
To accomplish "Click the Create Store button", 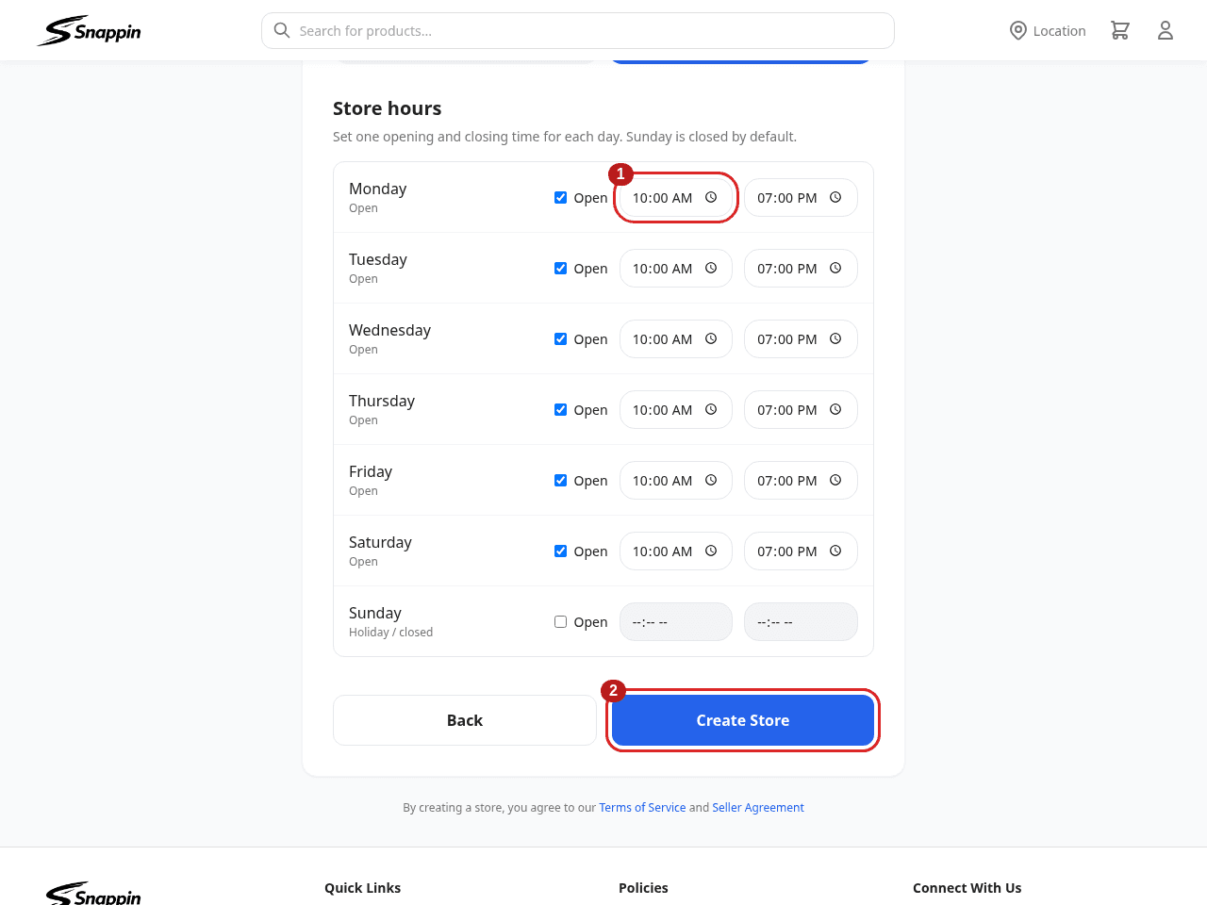I will (x=743, y=720).
